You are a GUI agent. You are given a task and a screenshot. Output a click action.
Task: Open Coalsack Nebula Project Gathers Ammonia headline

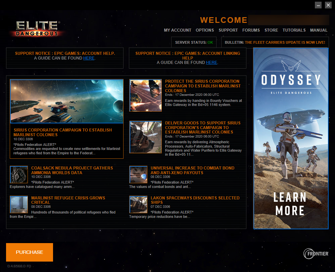click(x=72, y=170)
